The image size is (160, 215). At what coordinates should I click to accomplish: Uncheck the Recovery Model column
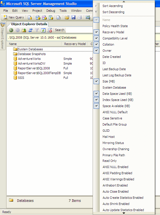coord(96,32)
